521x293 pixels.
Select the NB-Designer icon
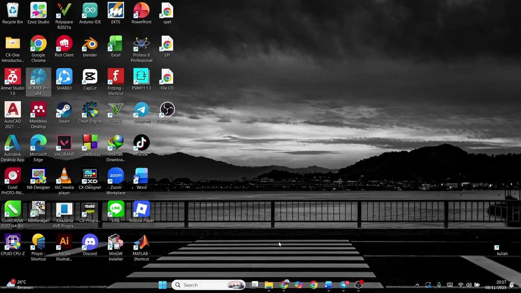[x=38, y=179]
